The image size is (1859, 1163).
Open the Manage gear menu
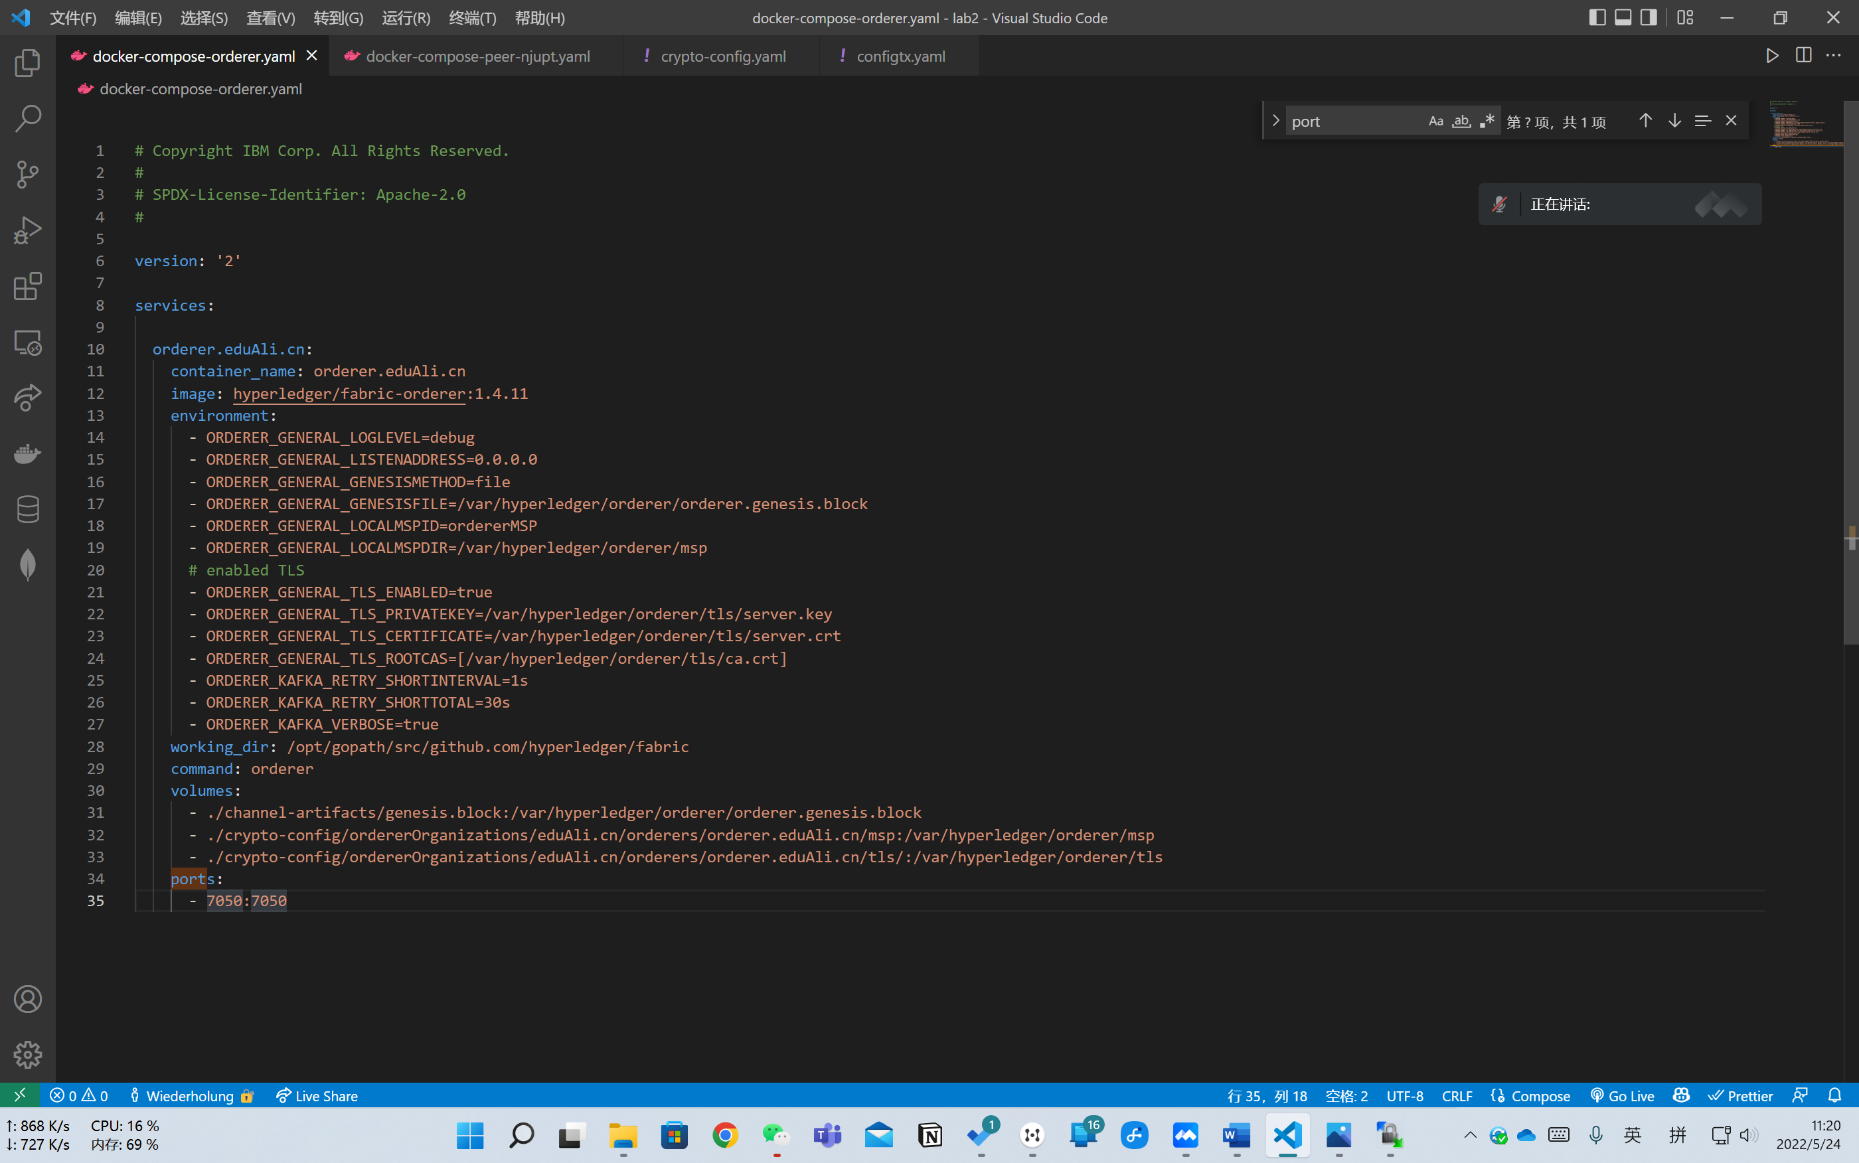point(28,1055)
